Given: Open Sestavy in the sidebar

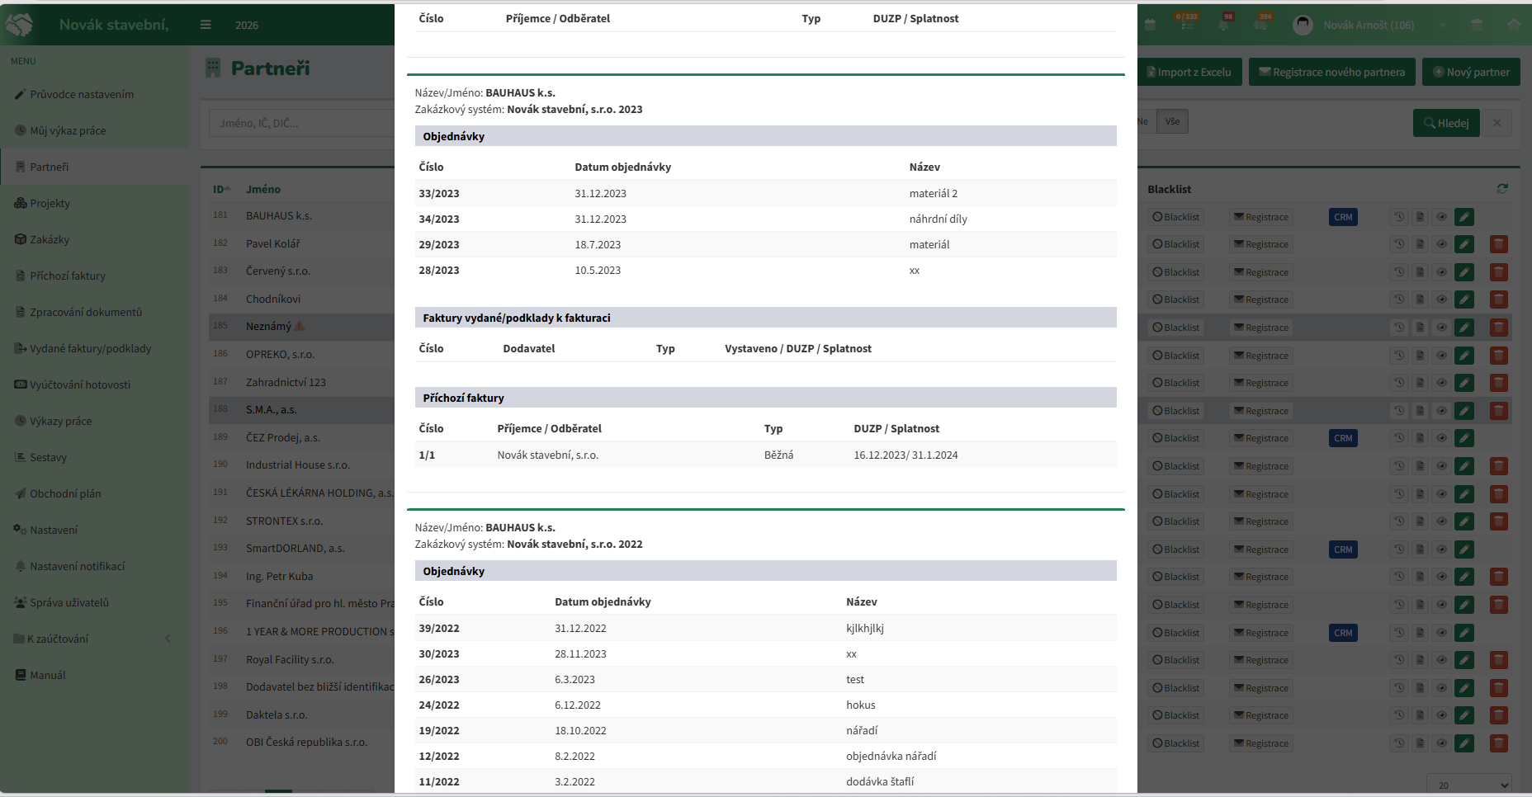Looking at the screenshot, I should [x=48, y=457].
